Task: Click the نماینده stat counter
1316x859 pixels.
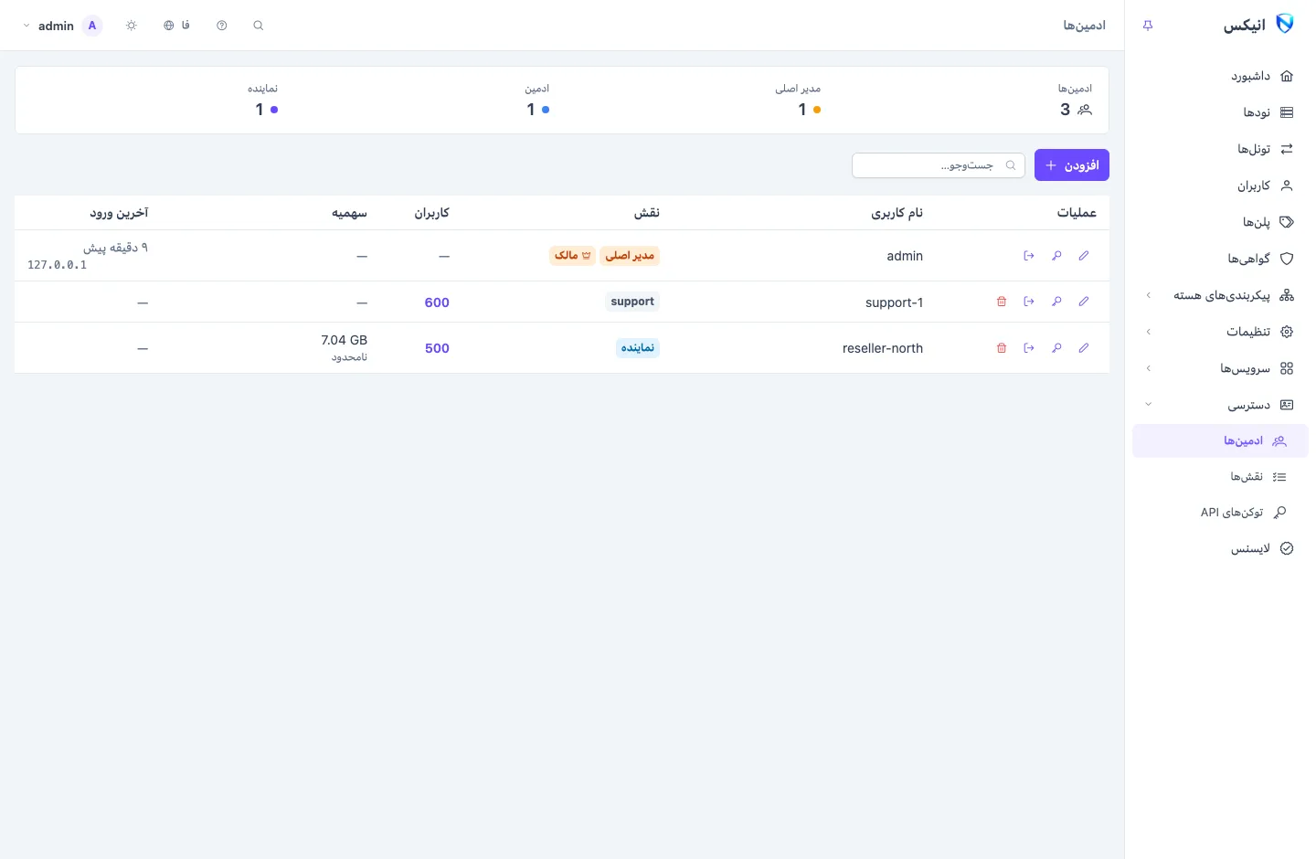Action: pyautogui.click(x=263, y=100)
